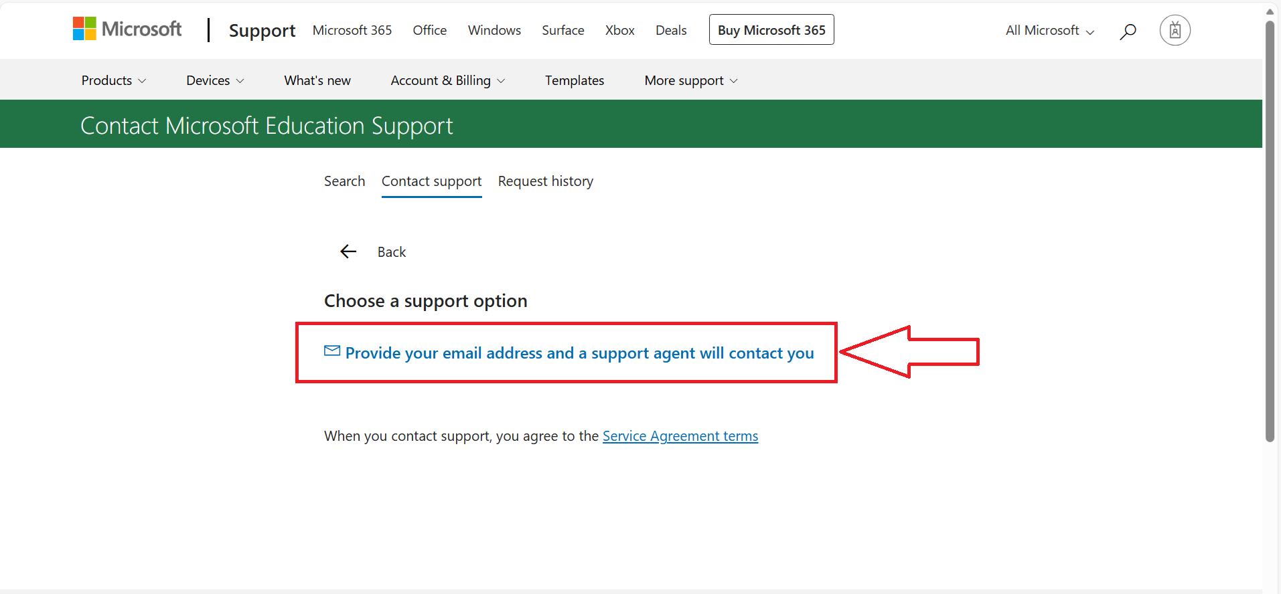
Task: Switch to the Search tab
Action: coord(345,181)
